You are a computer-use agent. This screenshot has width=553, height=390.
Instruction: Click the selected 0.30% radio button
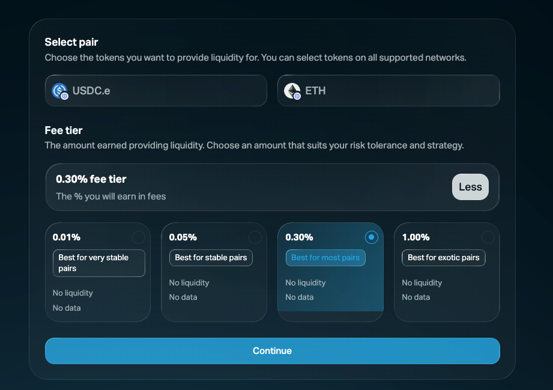(371, 237)
